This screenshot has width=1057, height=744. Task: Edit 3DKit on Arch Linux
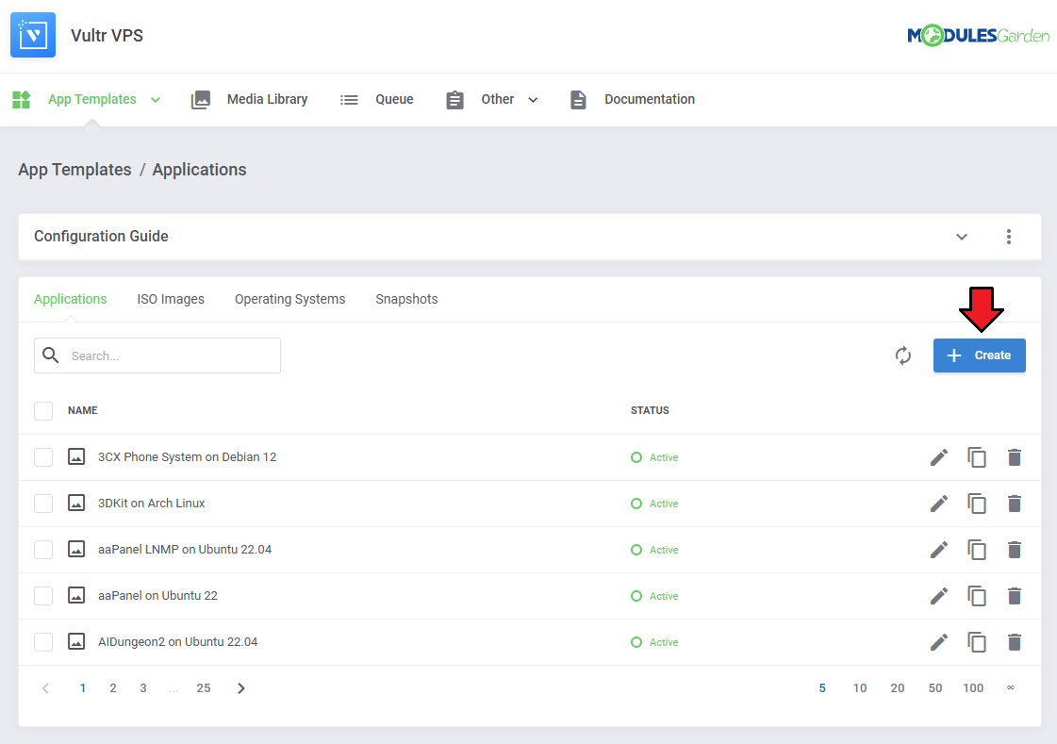coord(939,504)
